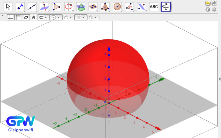Viewport: 221px width, 138px height.
Task: Open the Projection type cube dropdown
Action: 93,17
